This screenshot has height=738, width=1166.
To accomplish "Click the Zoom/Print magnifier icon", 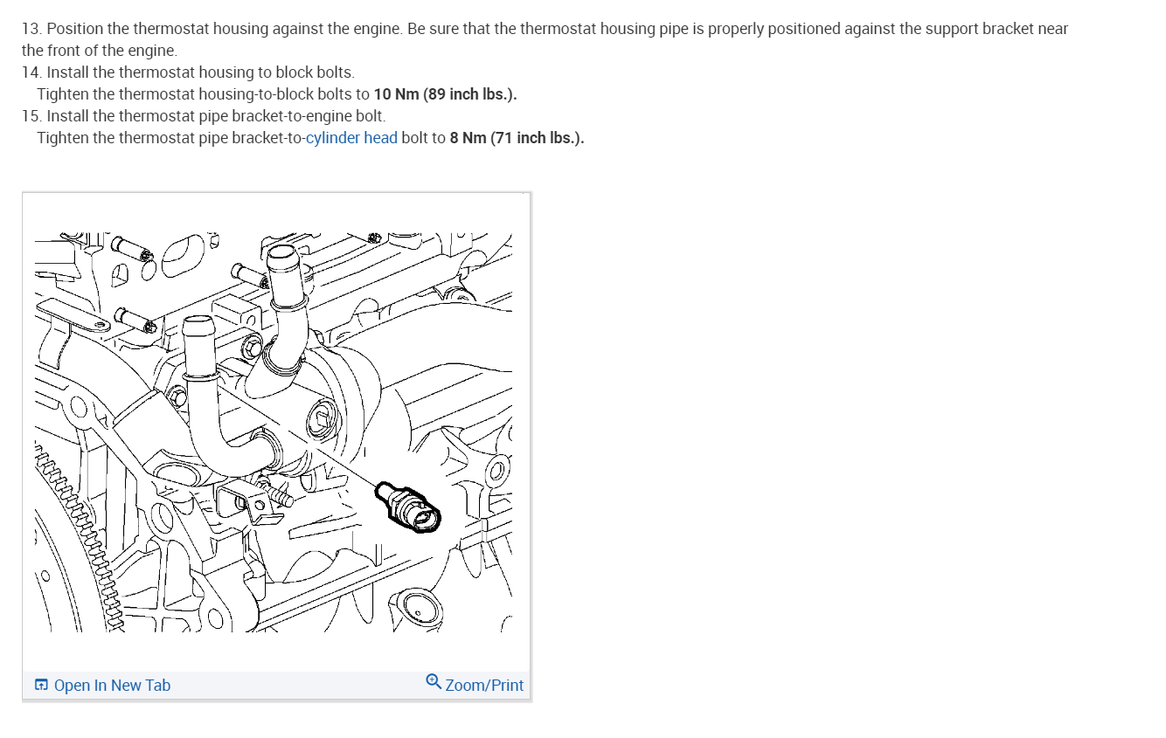I will pyautogui.click(x=434, y=682).
